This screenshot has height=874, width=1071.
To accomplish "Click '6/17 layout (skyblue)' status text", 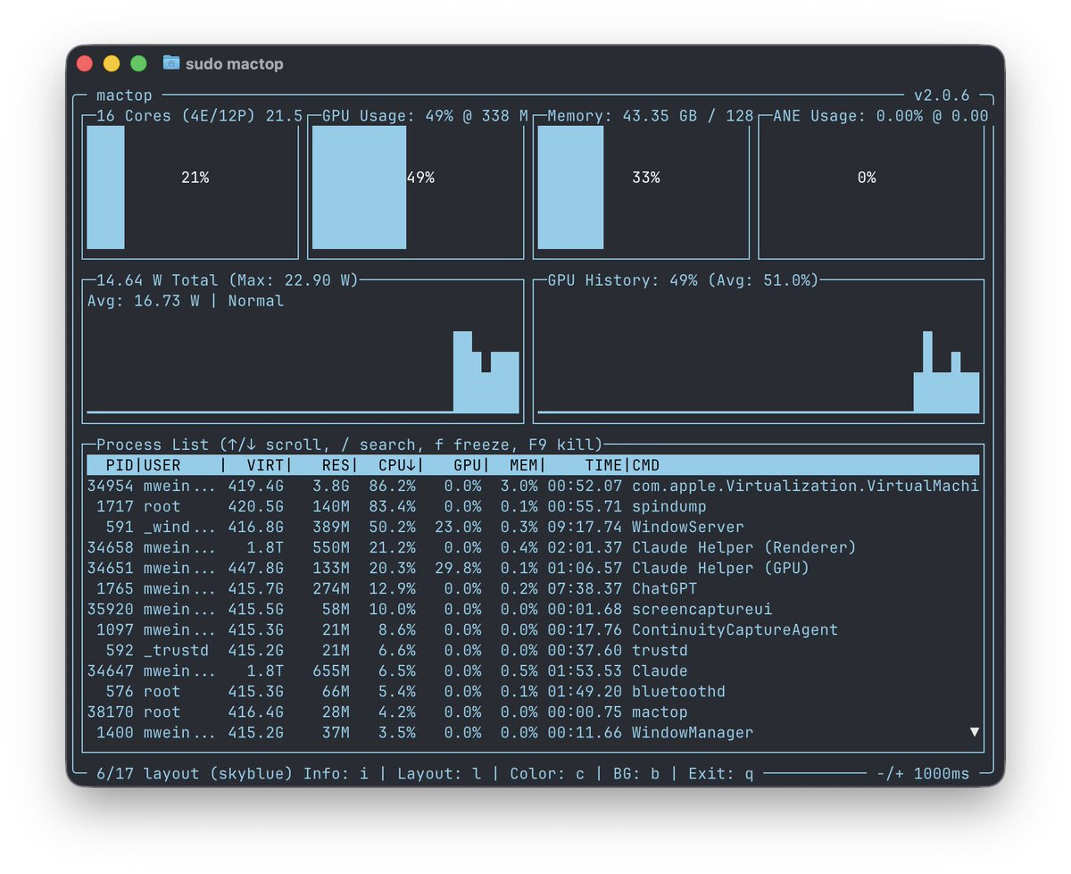I will 195,773.
